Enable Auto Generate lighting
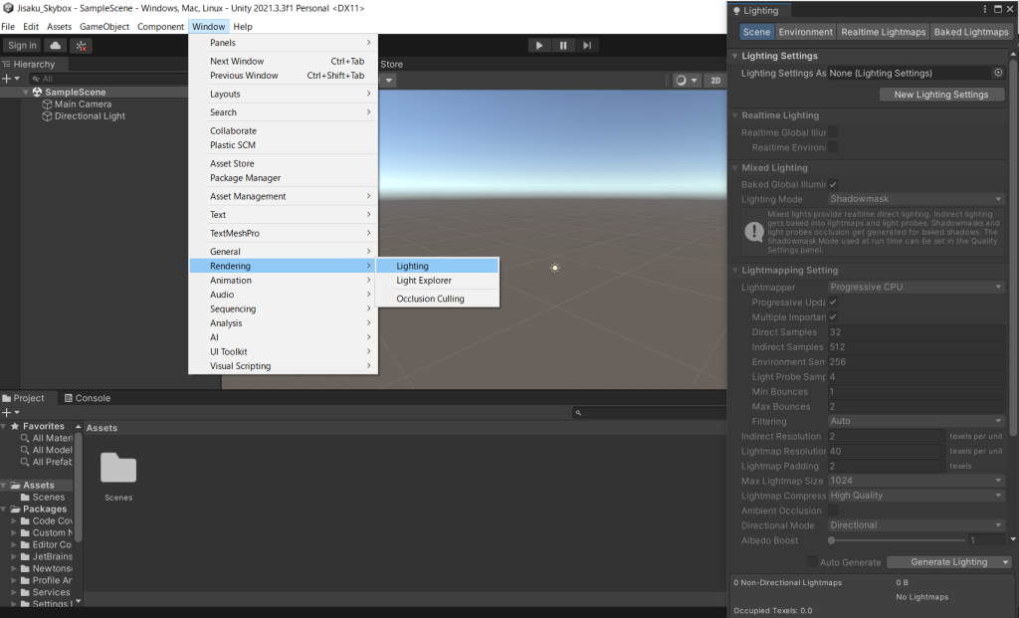This screenshot has width=1019, height=618. click(814, 561)
